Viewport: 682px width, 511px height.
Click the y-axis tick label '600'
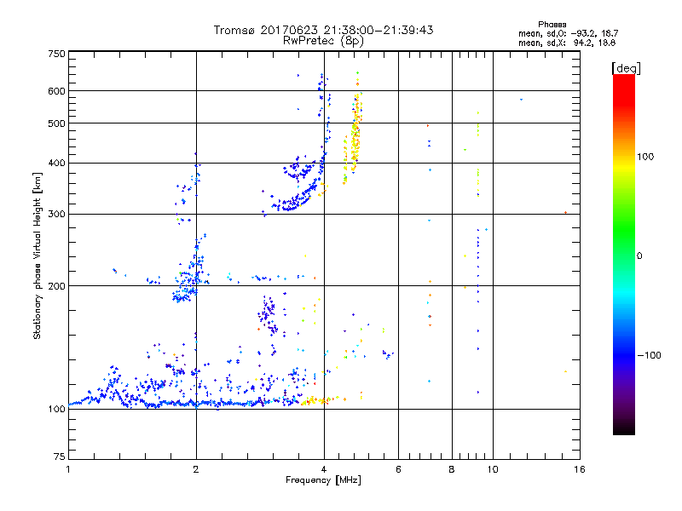pos(56,91)
